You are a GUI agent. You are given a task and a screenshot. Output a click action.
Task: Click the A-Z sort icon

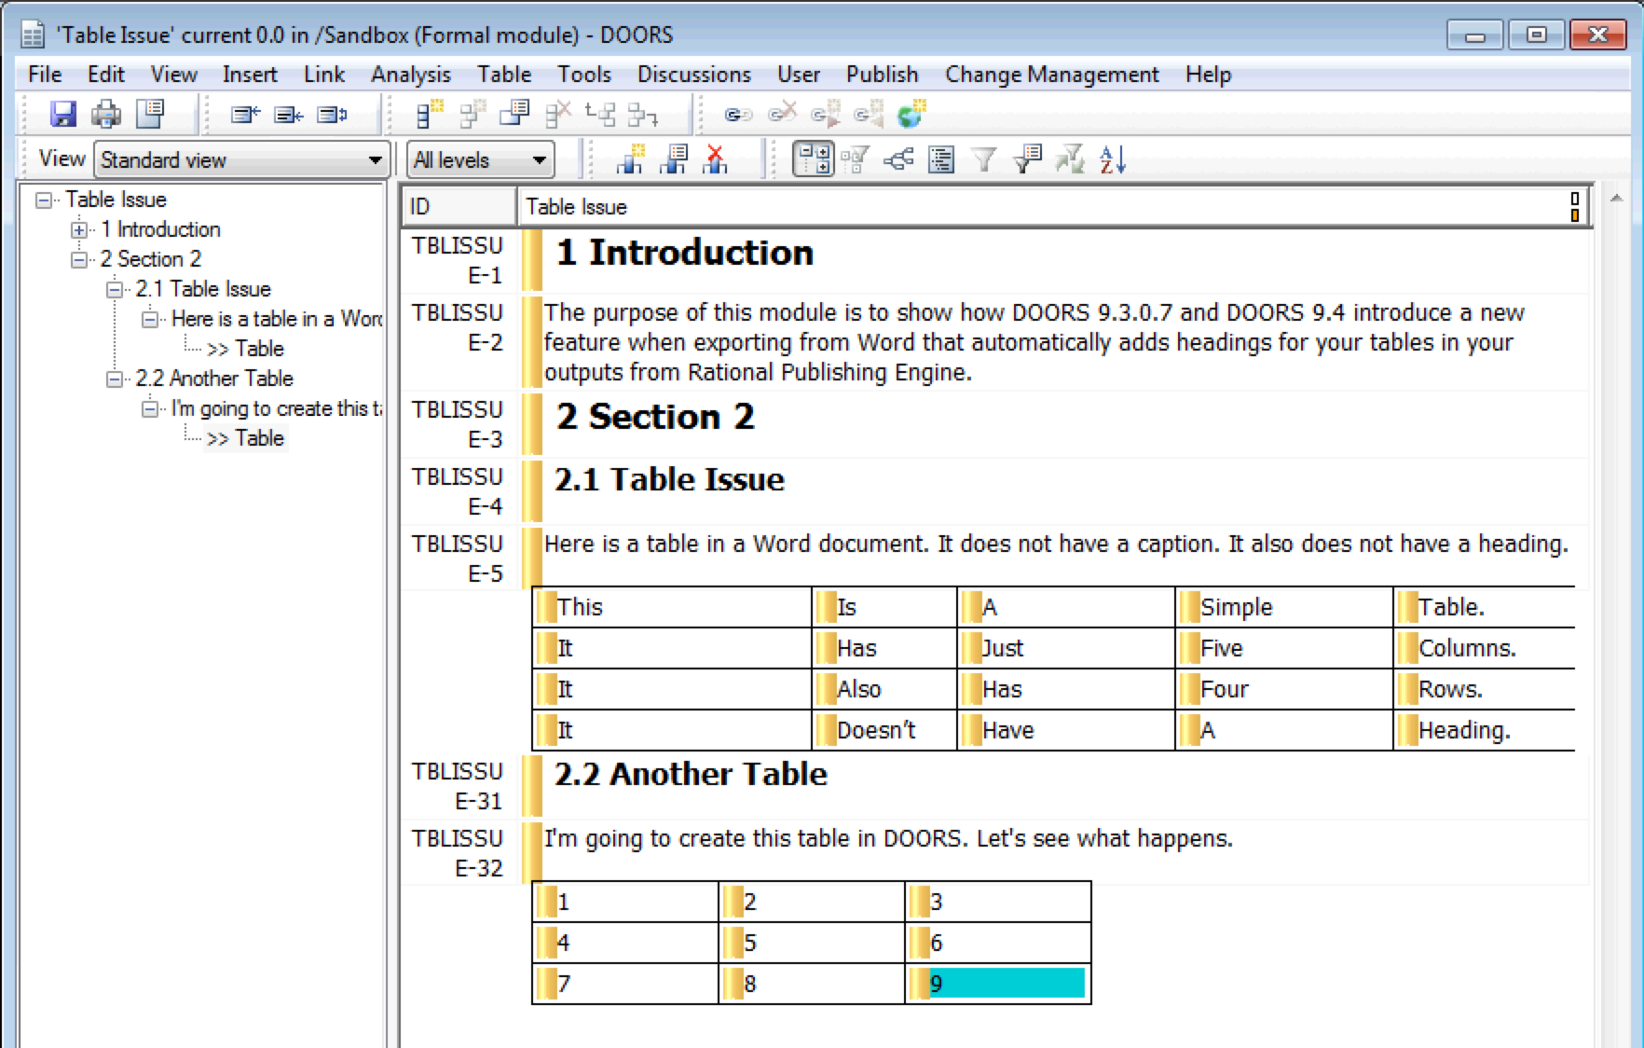1113,159
